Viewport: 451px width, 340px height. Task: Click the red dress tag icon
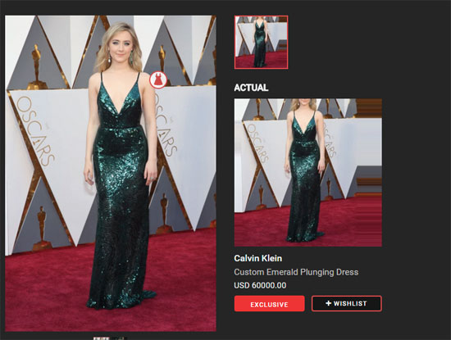click(x=158, y=80)
